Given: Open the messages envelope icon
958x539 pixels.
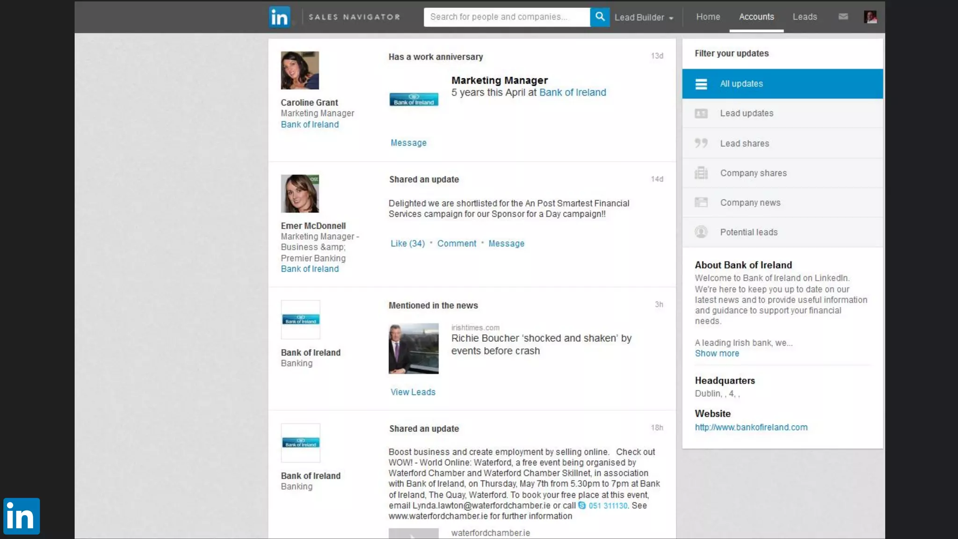Looking at the screenshot, I should [843, 17].
